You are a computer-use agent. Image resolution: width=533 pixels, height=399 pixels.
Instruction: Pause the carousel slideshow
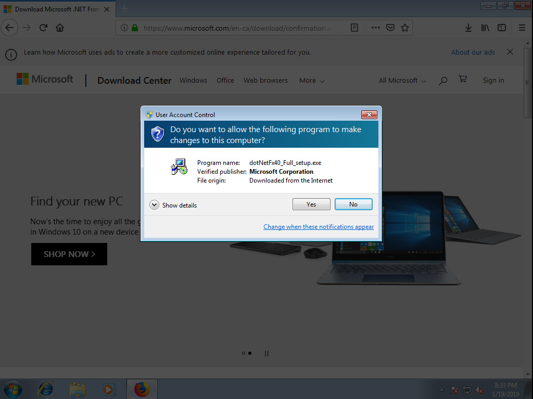click(x=266, y=353)
